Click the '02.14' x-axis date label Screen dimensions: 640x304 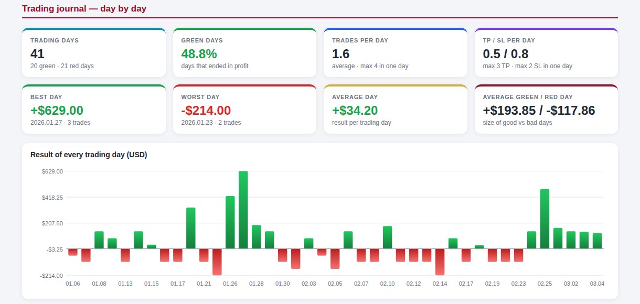click(440, 284)
